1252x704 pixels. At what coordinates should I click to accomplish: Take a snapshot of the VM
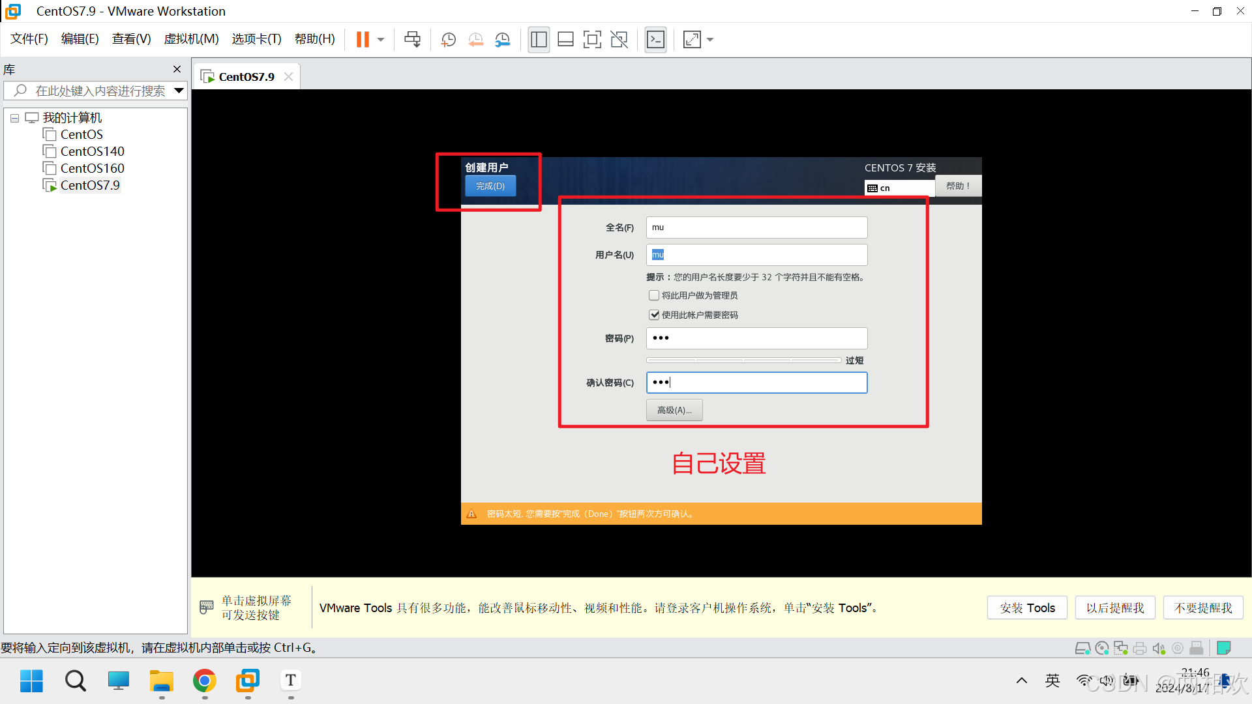(449, 40)
